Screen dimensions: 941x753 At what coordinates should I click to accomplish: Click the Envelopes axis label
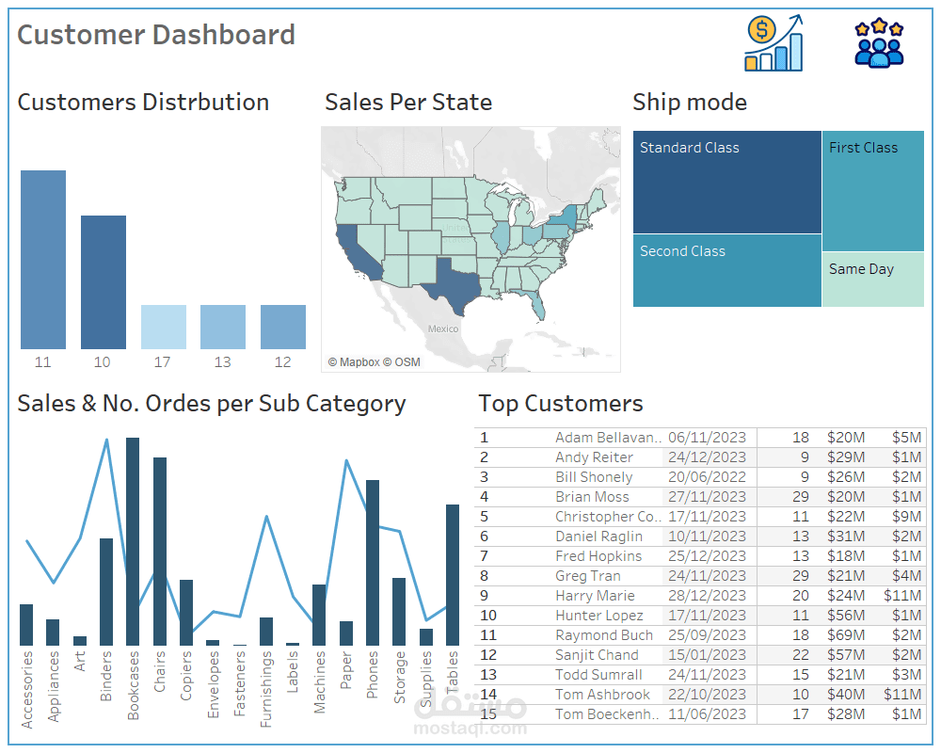coord(213,684)
